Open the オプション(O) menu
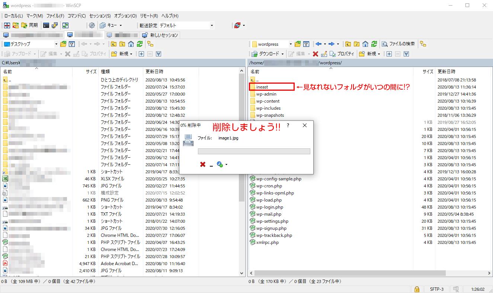The width and height of the screenshot is (493, 293). (125, 16)
